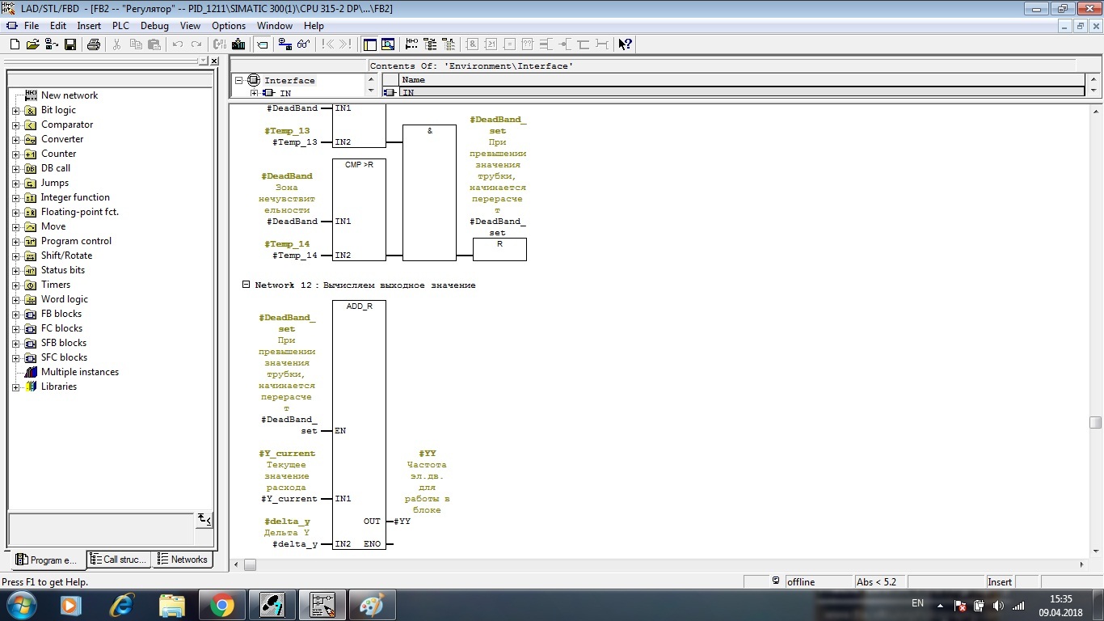This screenshot has height=621, width=1104.
Task: Expand the Counter tree node
Action: coord(15,154)
